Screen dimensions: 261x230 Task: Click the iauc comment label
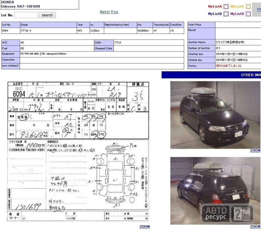10,66
